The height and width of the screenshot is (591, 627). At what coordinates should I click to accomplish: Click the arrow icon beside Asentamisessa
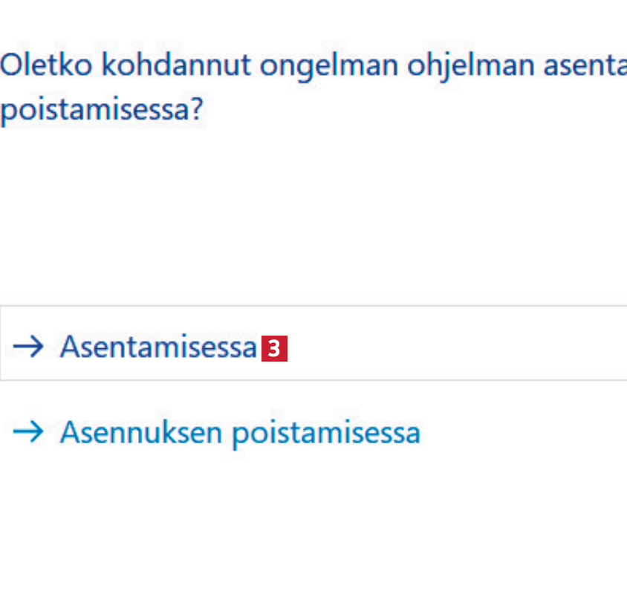[x=29, y=346]
